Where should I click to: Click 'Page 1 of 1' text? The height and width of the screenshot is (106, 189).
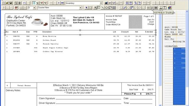point(149,16)
